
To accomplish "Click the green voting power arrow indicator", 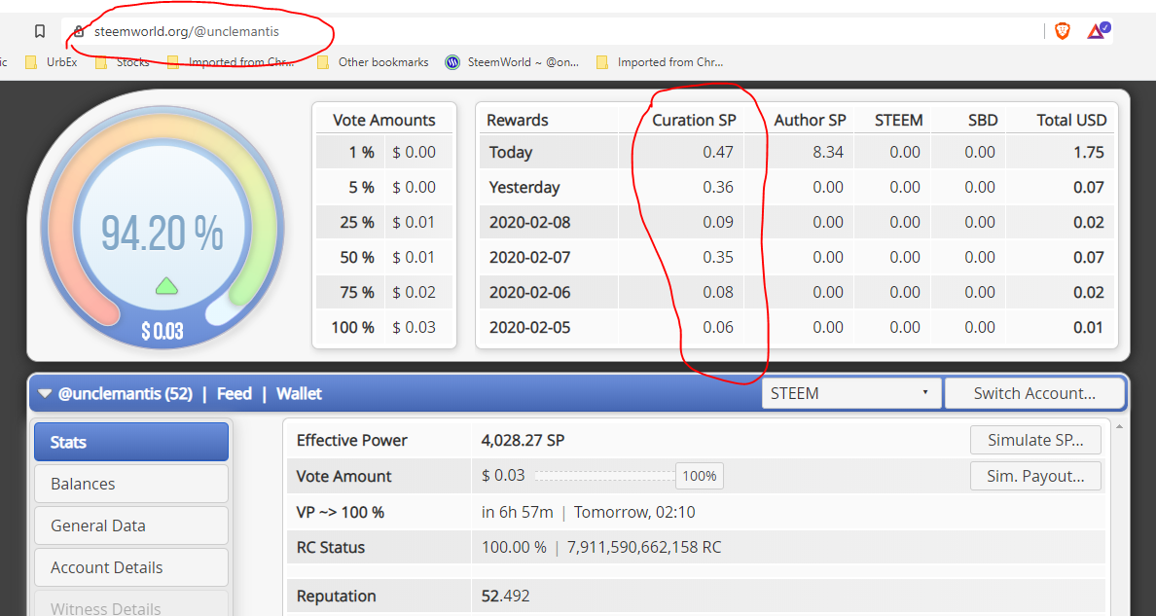I will [166, 285].
